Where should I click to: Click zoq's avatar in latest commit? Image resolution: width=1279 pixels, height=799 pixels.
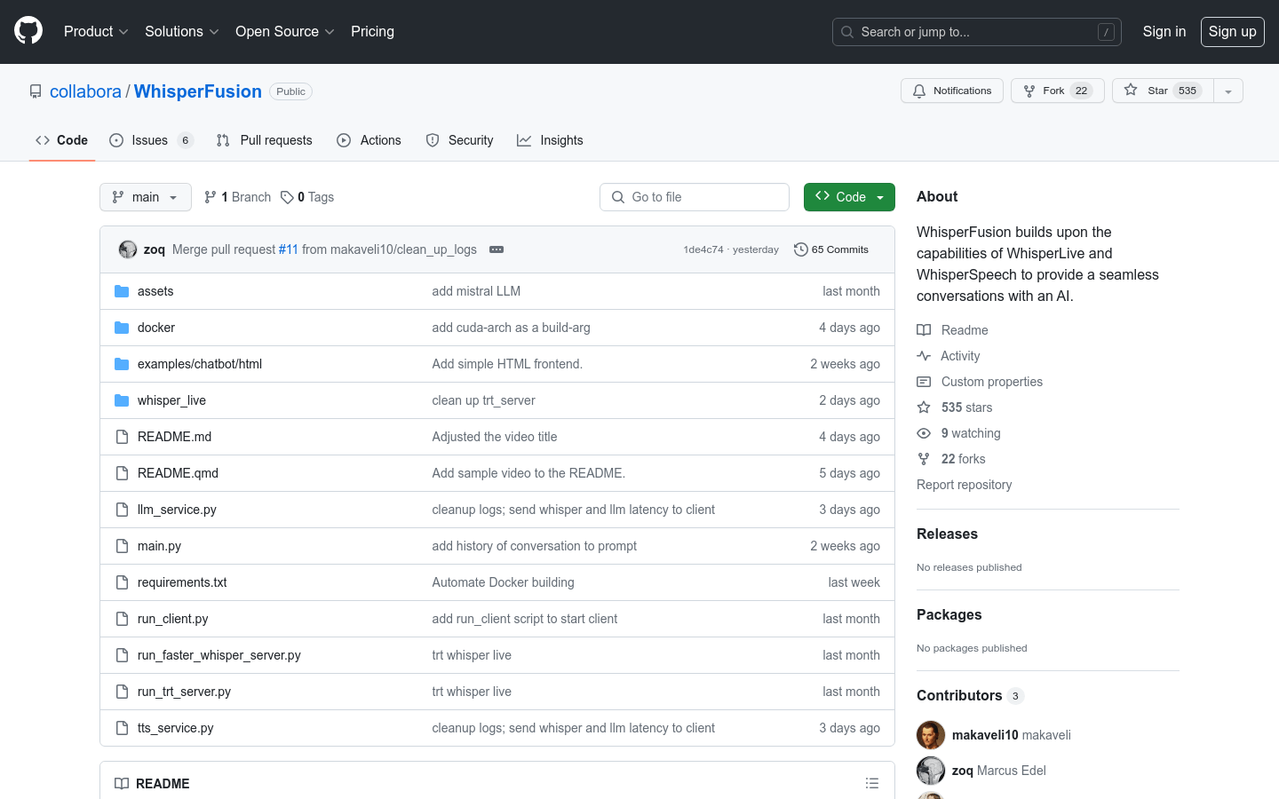click(x=128, y=249)
